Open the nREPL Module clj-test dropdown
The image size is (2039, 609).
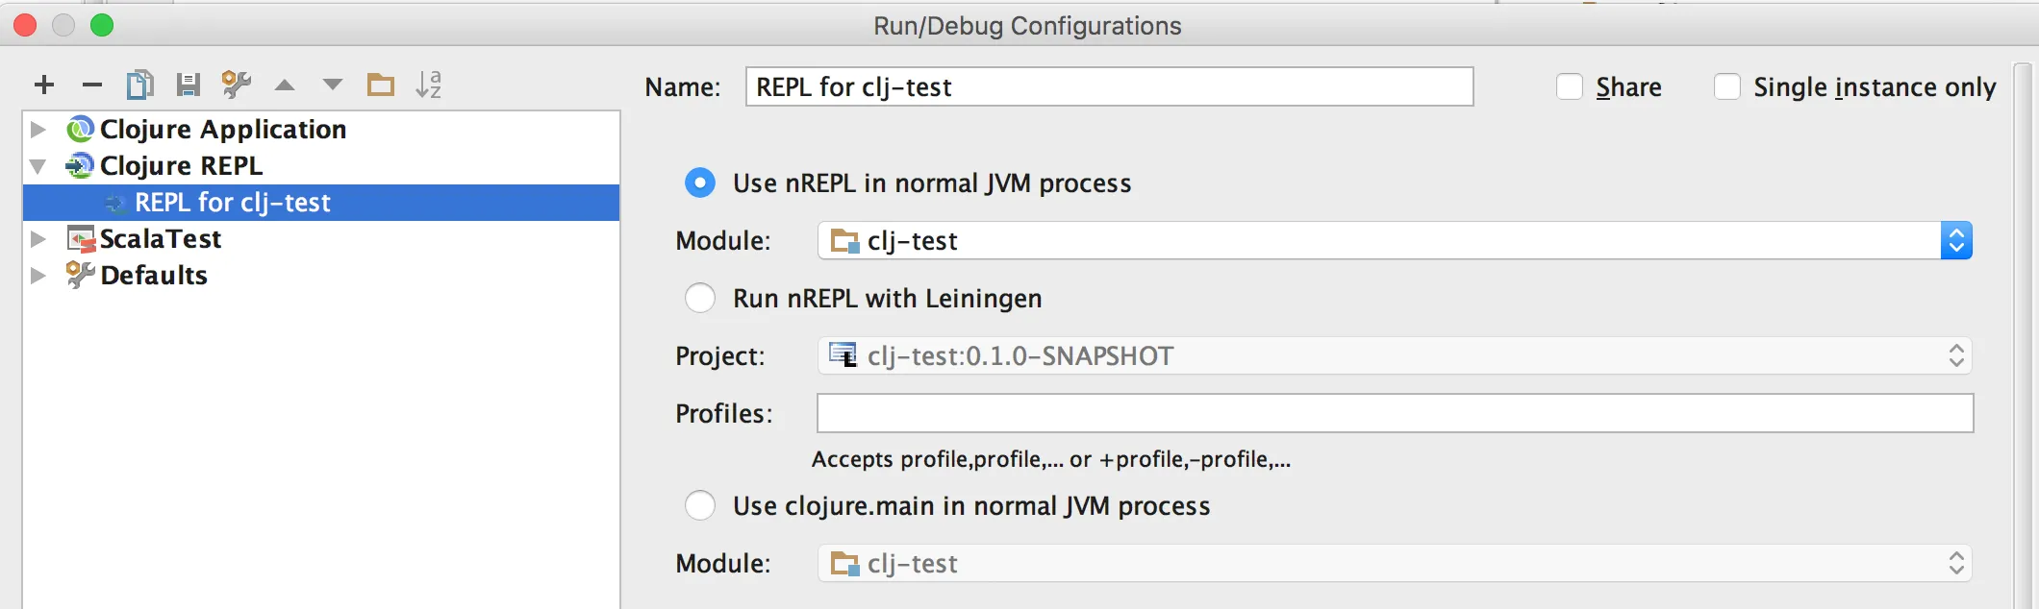1956,241
